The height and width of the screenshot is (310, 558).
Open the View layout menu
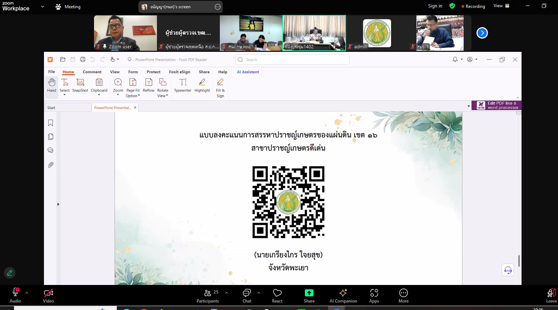(502, 6)
